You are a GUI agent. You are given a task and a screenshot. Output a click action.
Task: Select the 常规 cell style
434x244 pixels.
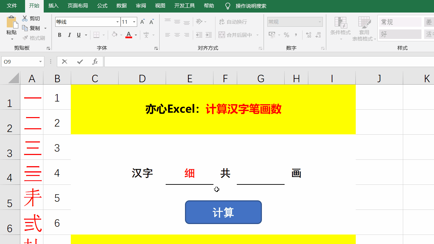pyautogui.click(x=400, y=22)
